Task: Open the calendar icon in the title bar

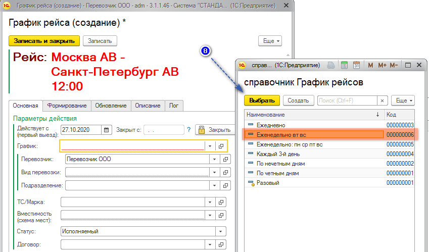Action: pyautogui.click(x=356, y=65)
